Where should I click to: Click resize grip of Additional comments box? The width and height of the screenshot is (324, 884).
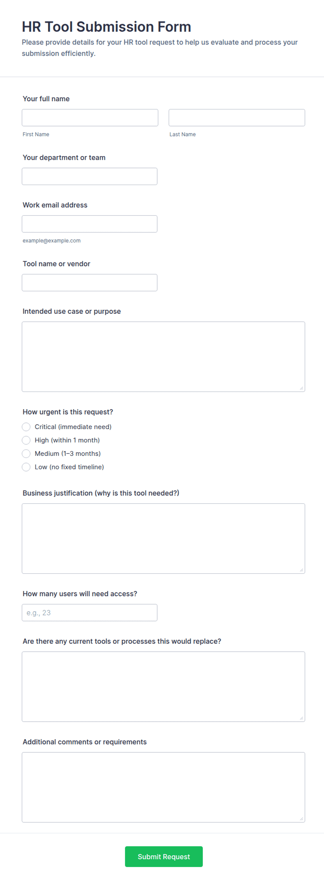301,819
